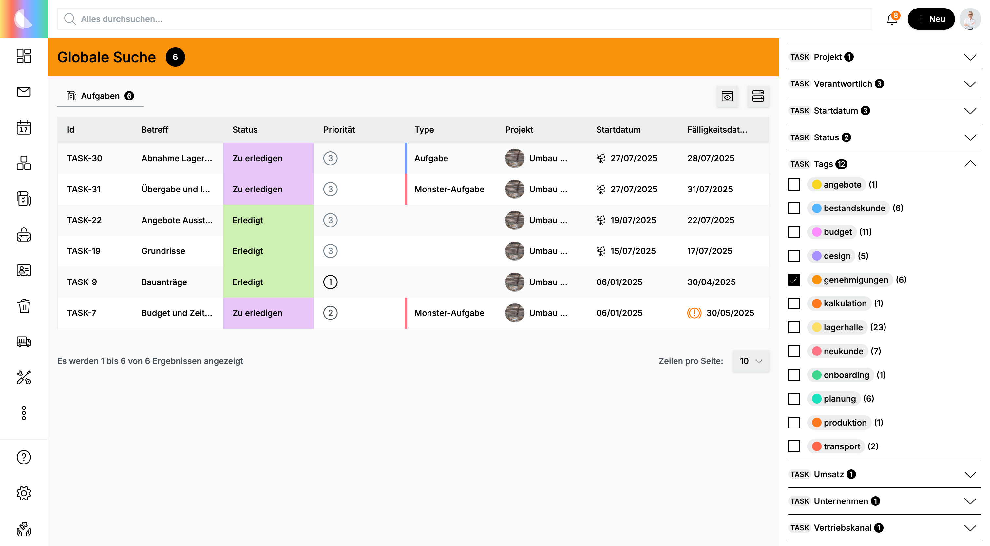
Task: Expand the Unternehmen filter section
Action: [x=884, y=501]
